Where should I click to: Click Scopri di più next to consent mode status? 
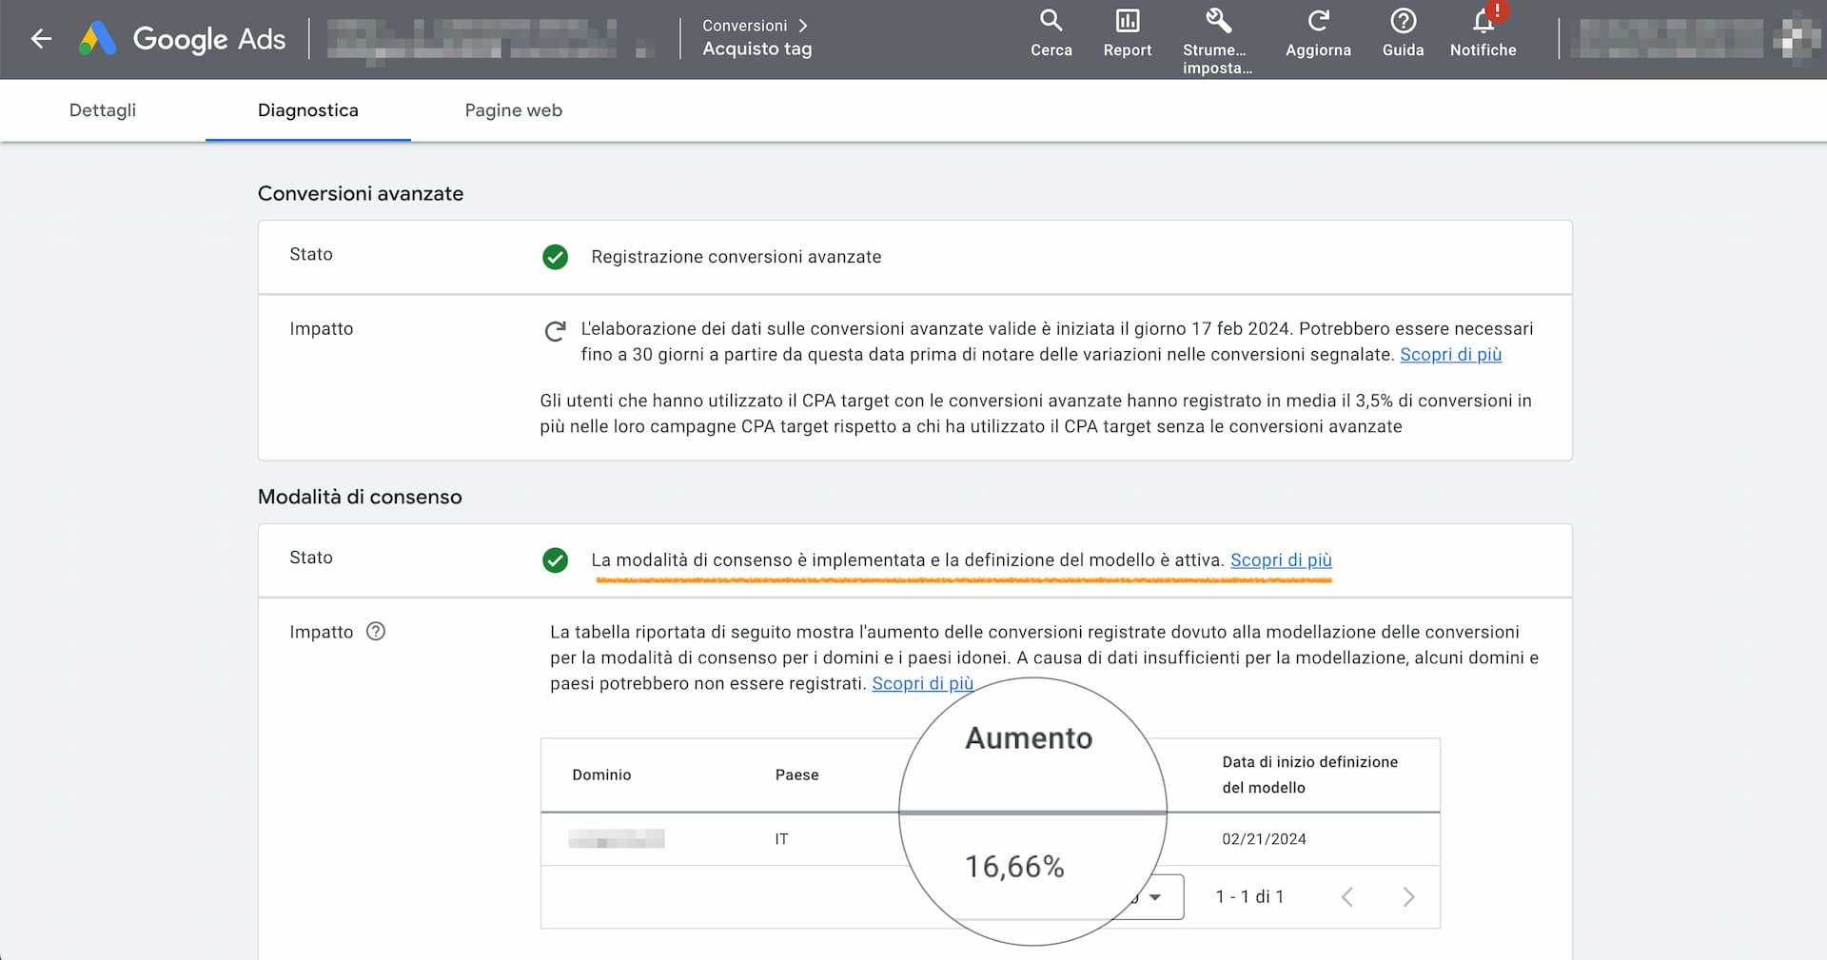(x=1280, y=560)
